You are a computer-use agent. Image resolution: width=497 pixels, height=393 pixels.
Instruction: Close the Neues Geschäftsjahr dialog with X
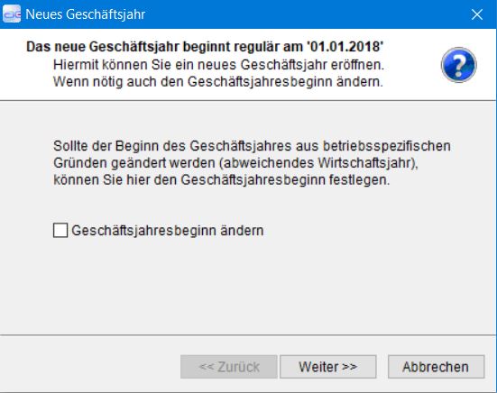point(477,14)
